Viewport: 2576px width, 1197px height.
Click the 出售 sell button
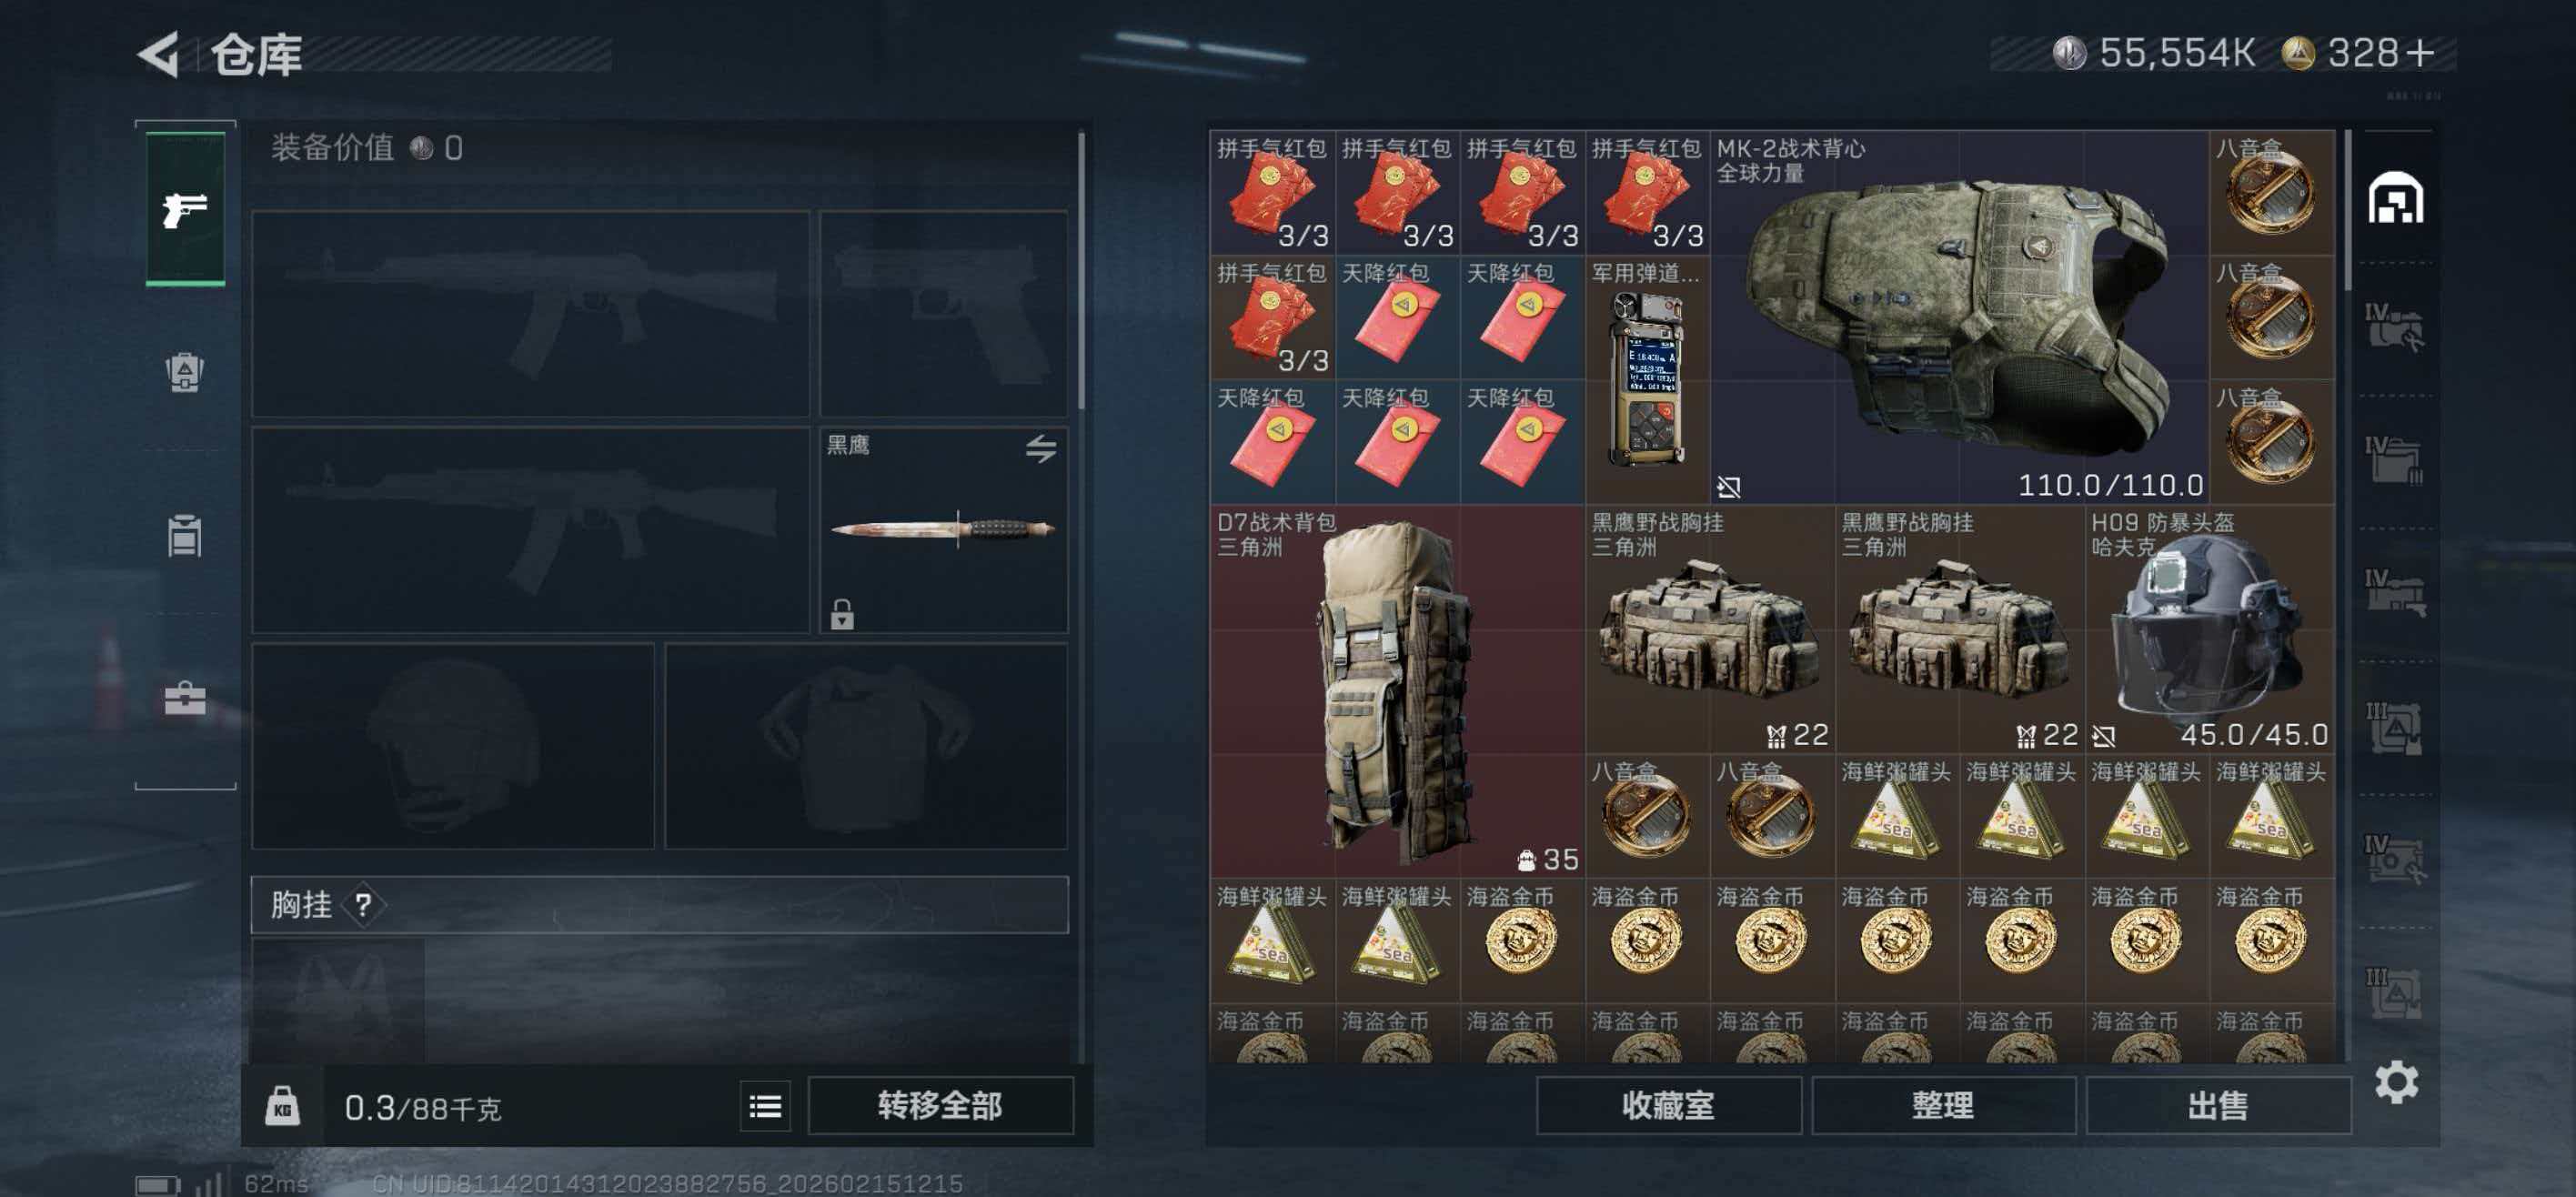(2218, 1105)
